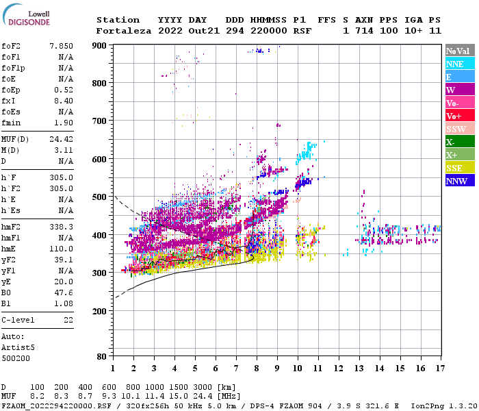Click the 8 MHz frequency axis label
The height and width of the screenshot is (411, 479).
(257, 369)
